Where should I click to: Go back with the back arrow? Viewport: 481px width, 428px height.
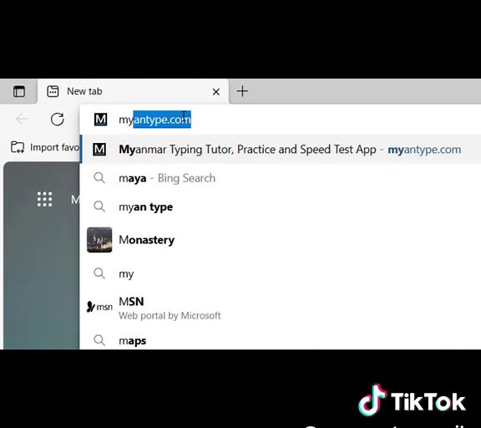click(22, 119)
